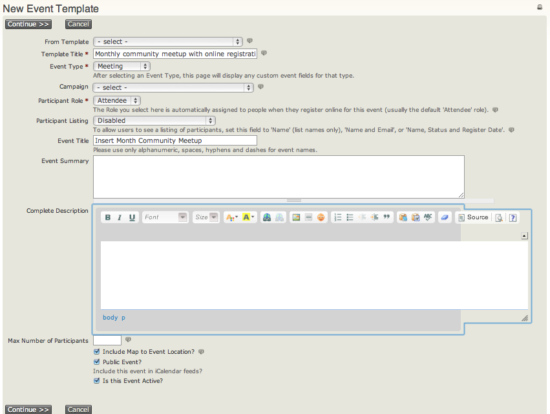Uncheck Include Map to Event Location
The image size is (550, 414).
click(97, 352)
